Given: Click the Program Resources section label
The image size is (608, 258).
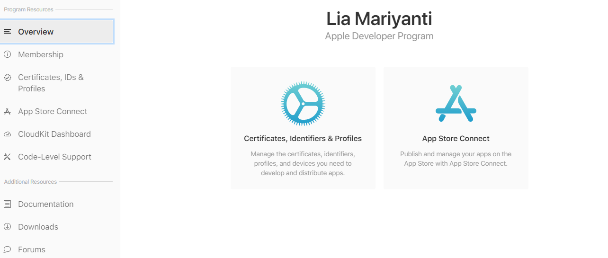Looking at the screenshot, I should coord(28,9).
